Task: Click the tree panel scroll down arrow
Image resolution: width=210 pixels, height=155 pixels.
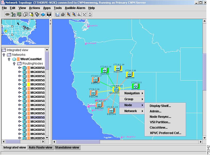Action: (47, 138)
